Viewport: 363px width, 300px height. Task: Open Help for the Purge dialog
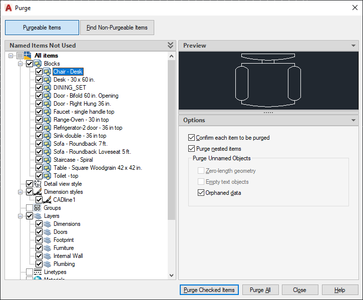pos(339,290)
